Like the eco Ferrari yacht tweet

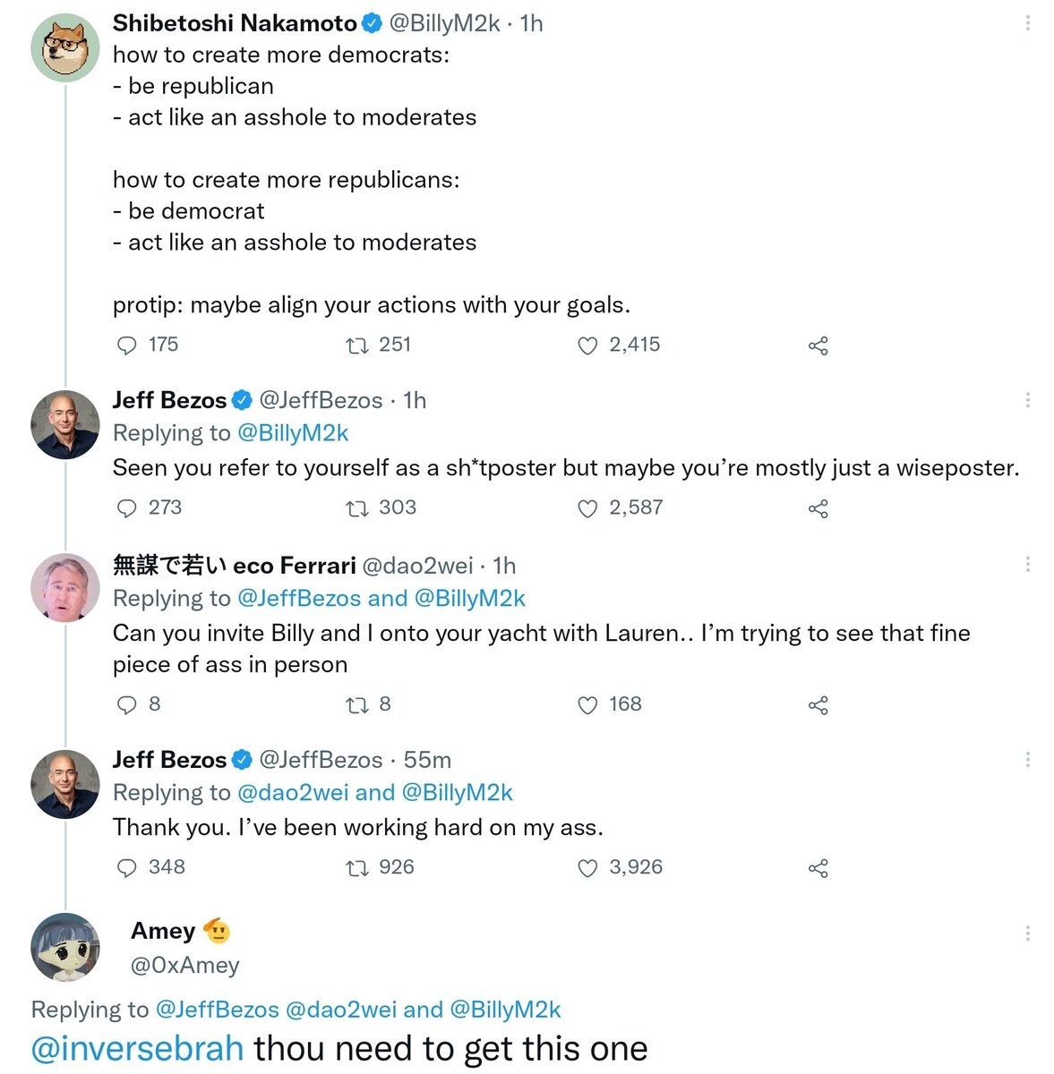tap(587, 705)
